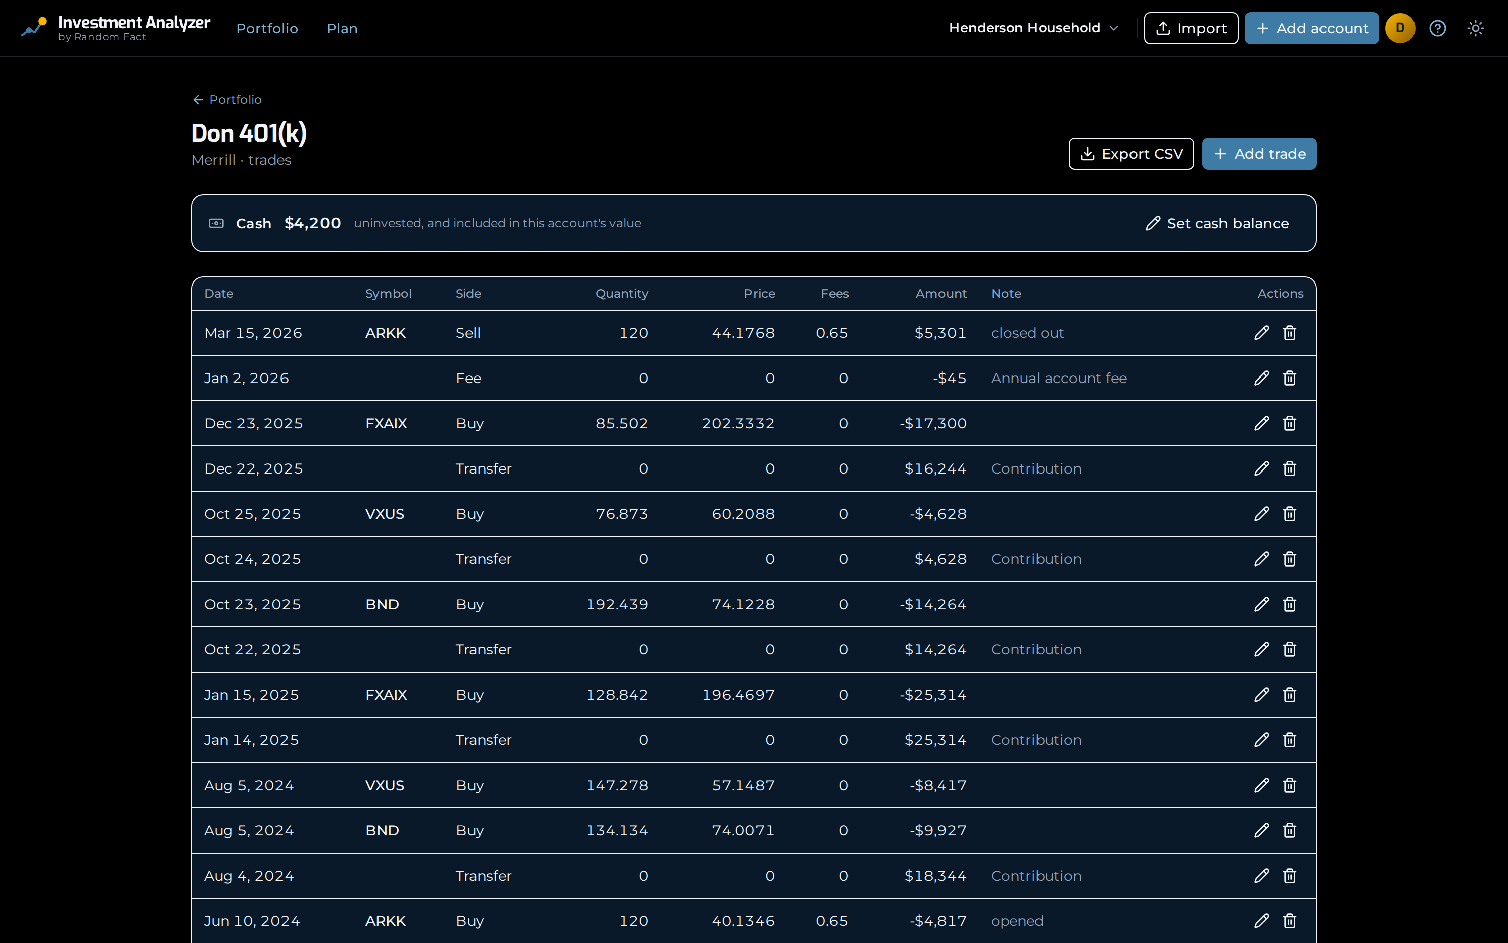Click the cash value $4,200
1508x943 pixels.
pyautogui.click(x=313, y=223)
